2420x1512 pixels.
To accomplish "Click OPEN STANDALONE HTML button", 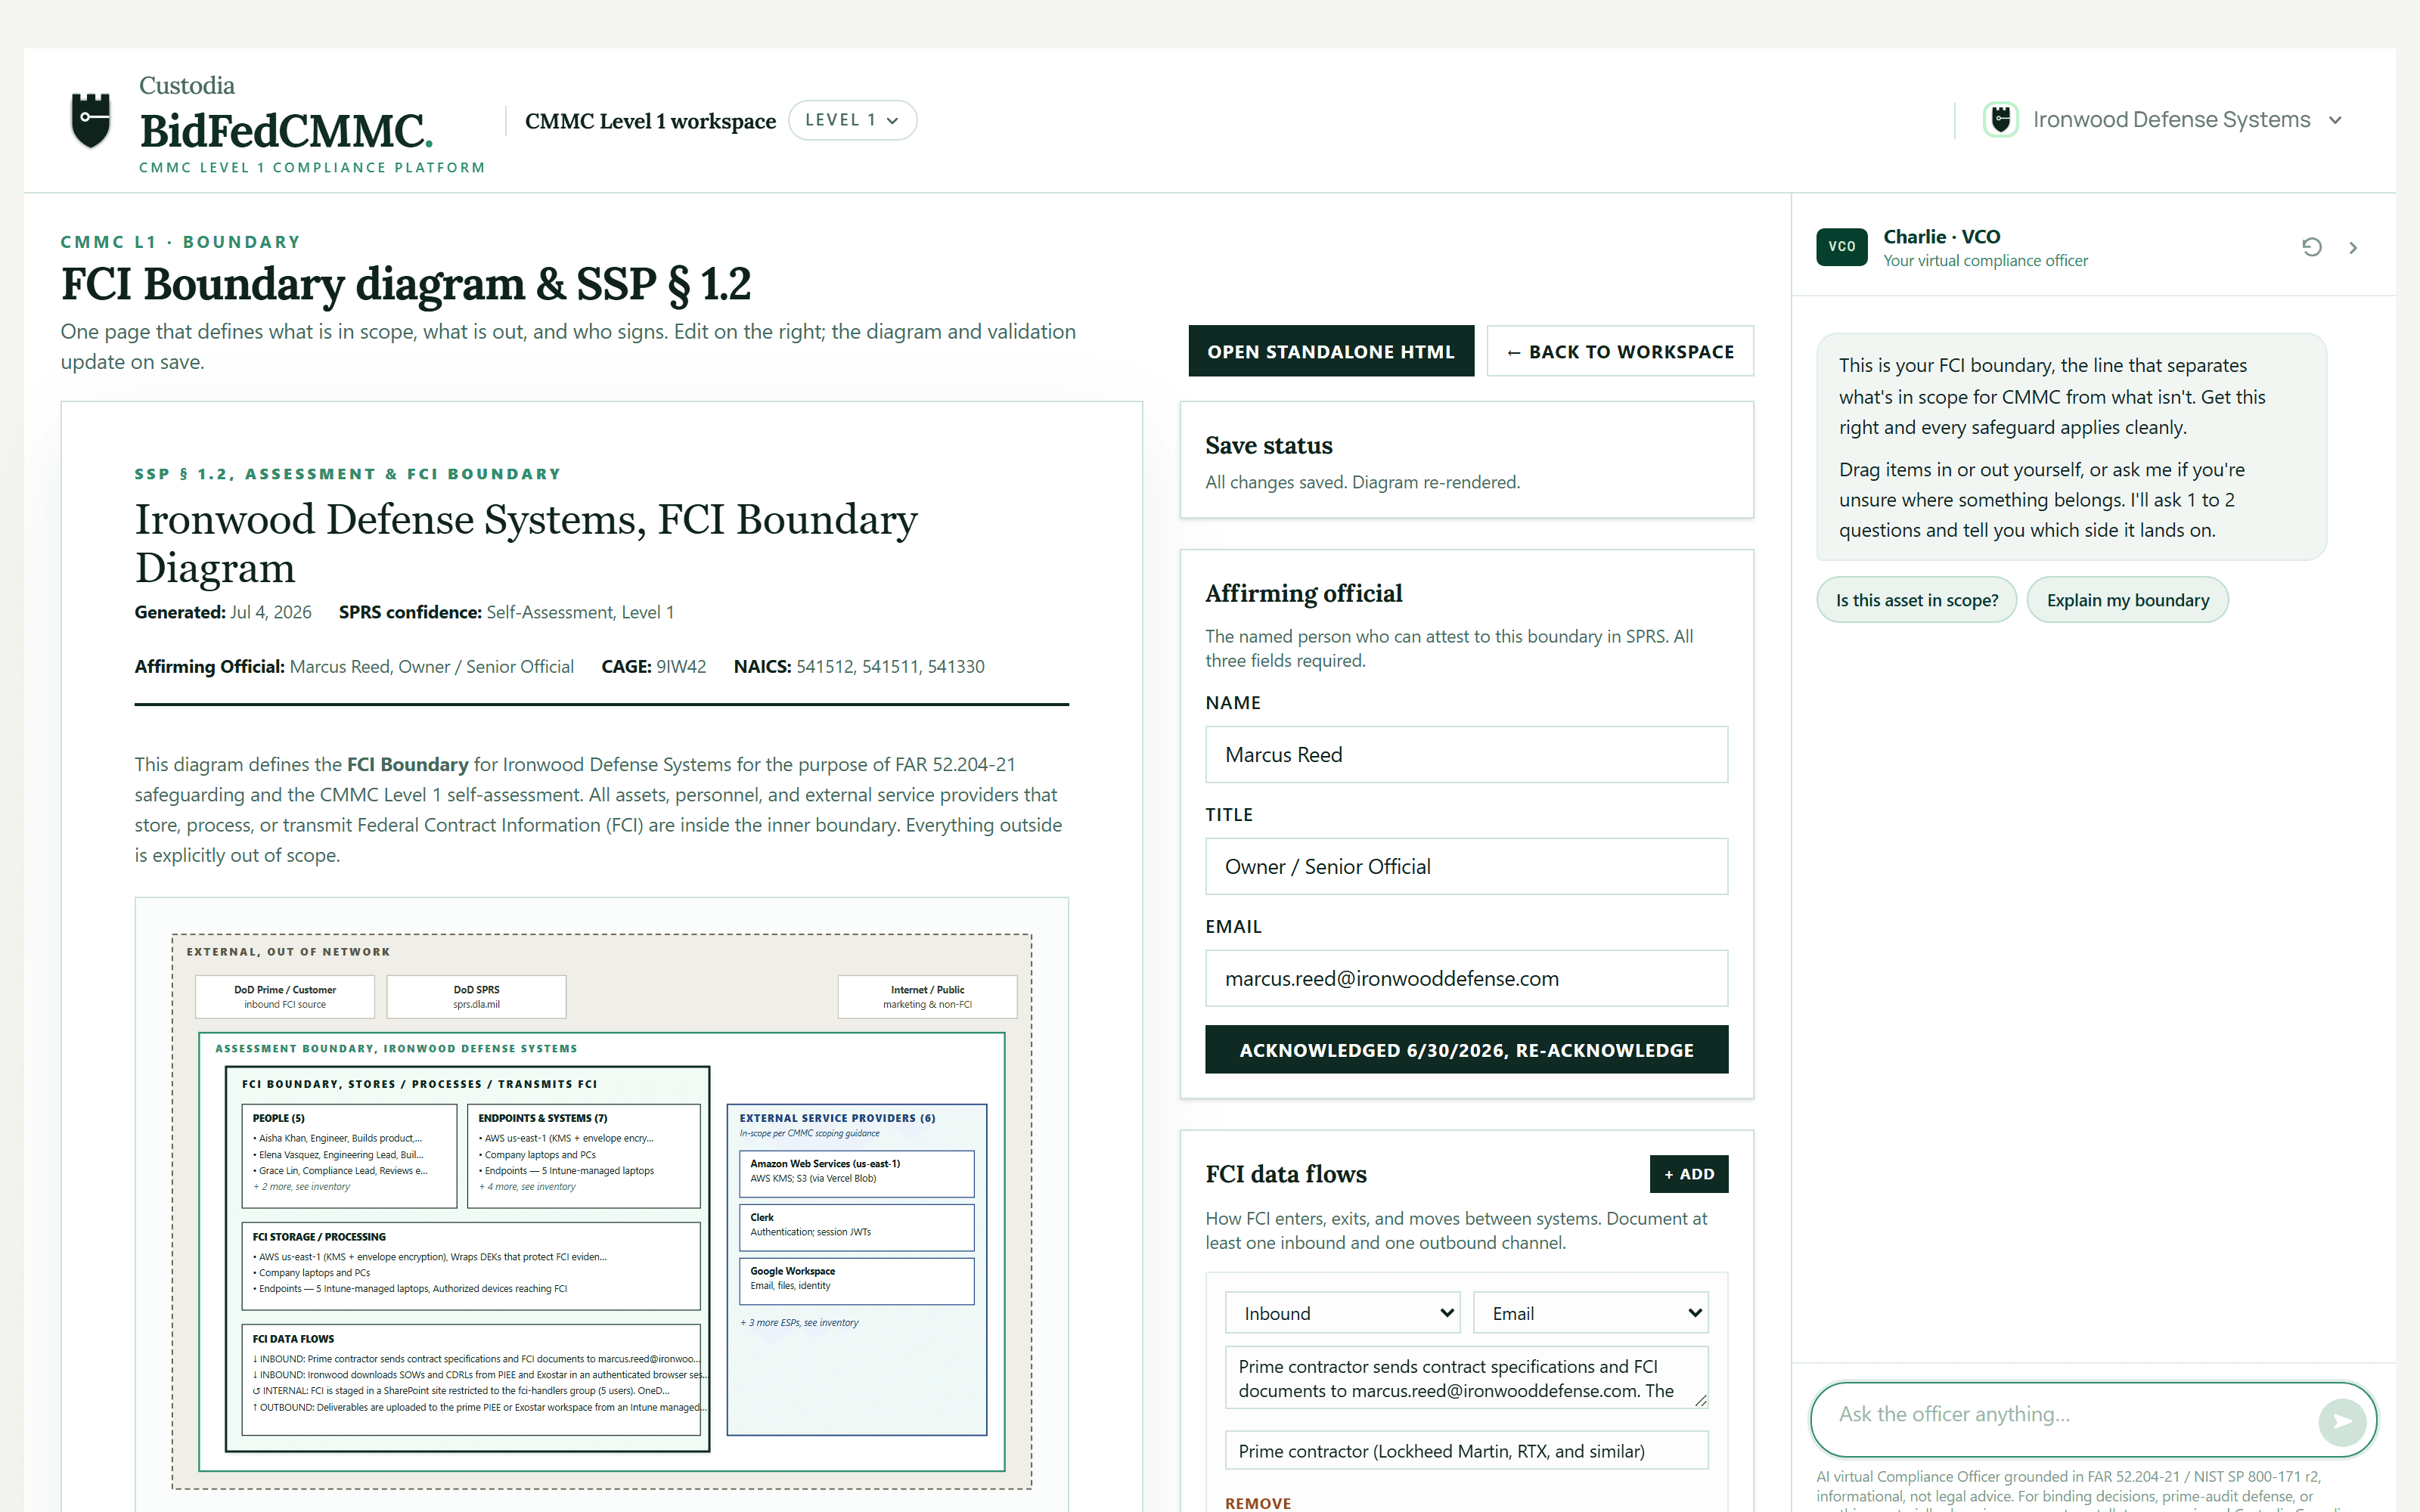I will point(1331,351).
